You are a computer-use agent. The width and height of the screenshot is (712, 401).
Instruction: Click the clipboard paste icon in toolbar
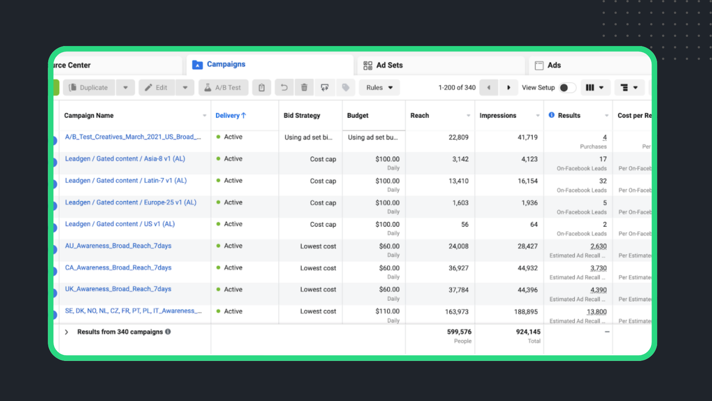261,88
